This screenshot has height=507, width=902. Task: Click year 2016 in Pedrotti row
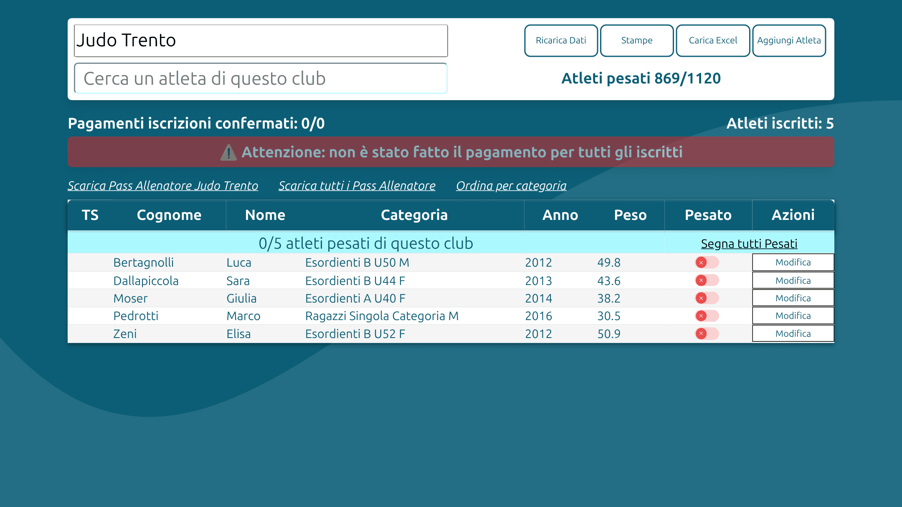pos(539,316)
